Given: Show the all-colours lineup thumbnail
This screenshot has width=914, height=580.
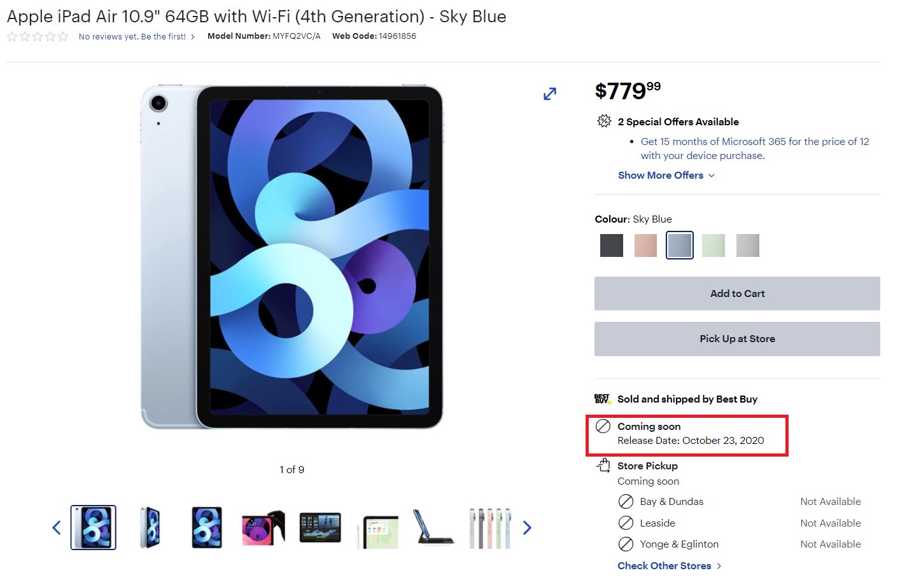Looking at the screenshot, I should coord(489,527).
